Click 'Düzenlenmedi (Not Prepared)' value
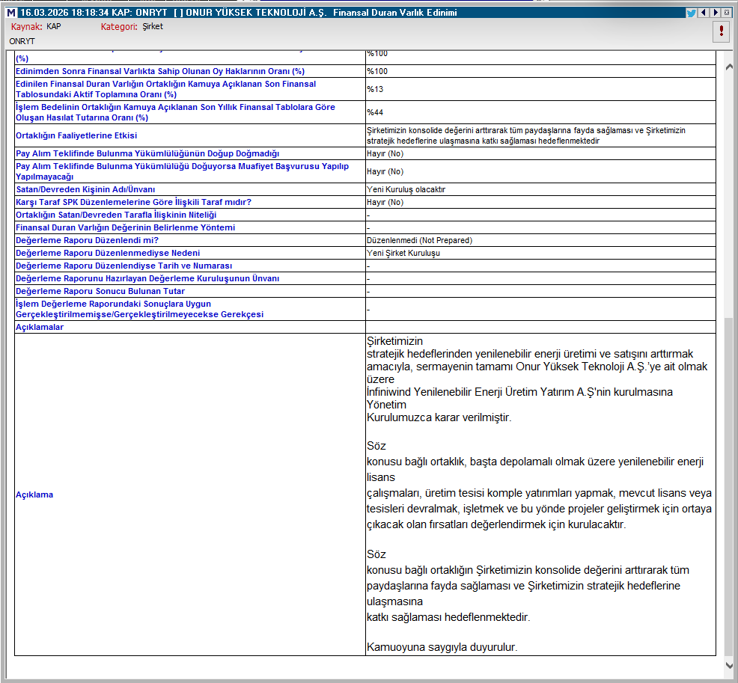Screen dimensions: 738x683 click(x=419, y=240)
